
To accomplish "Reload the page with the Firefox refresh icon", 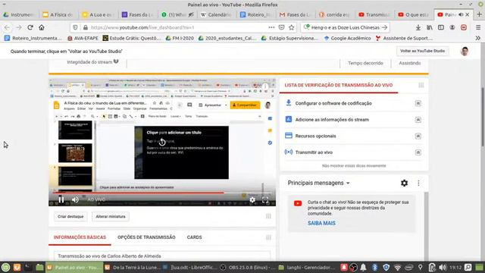I will click(30, 27).
